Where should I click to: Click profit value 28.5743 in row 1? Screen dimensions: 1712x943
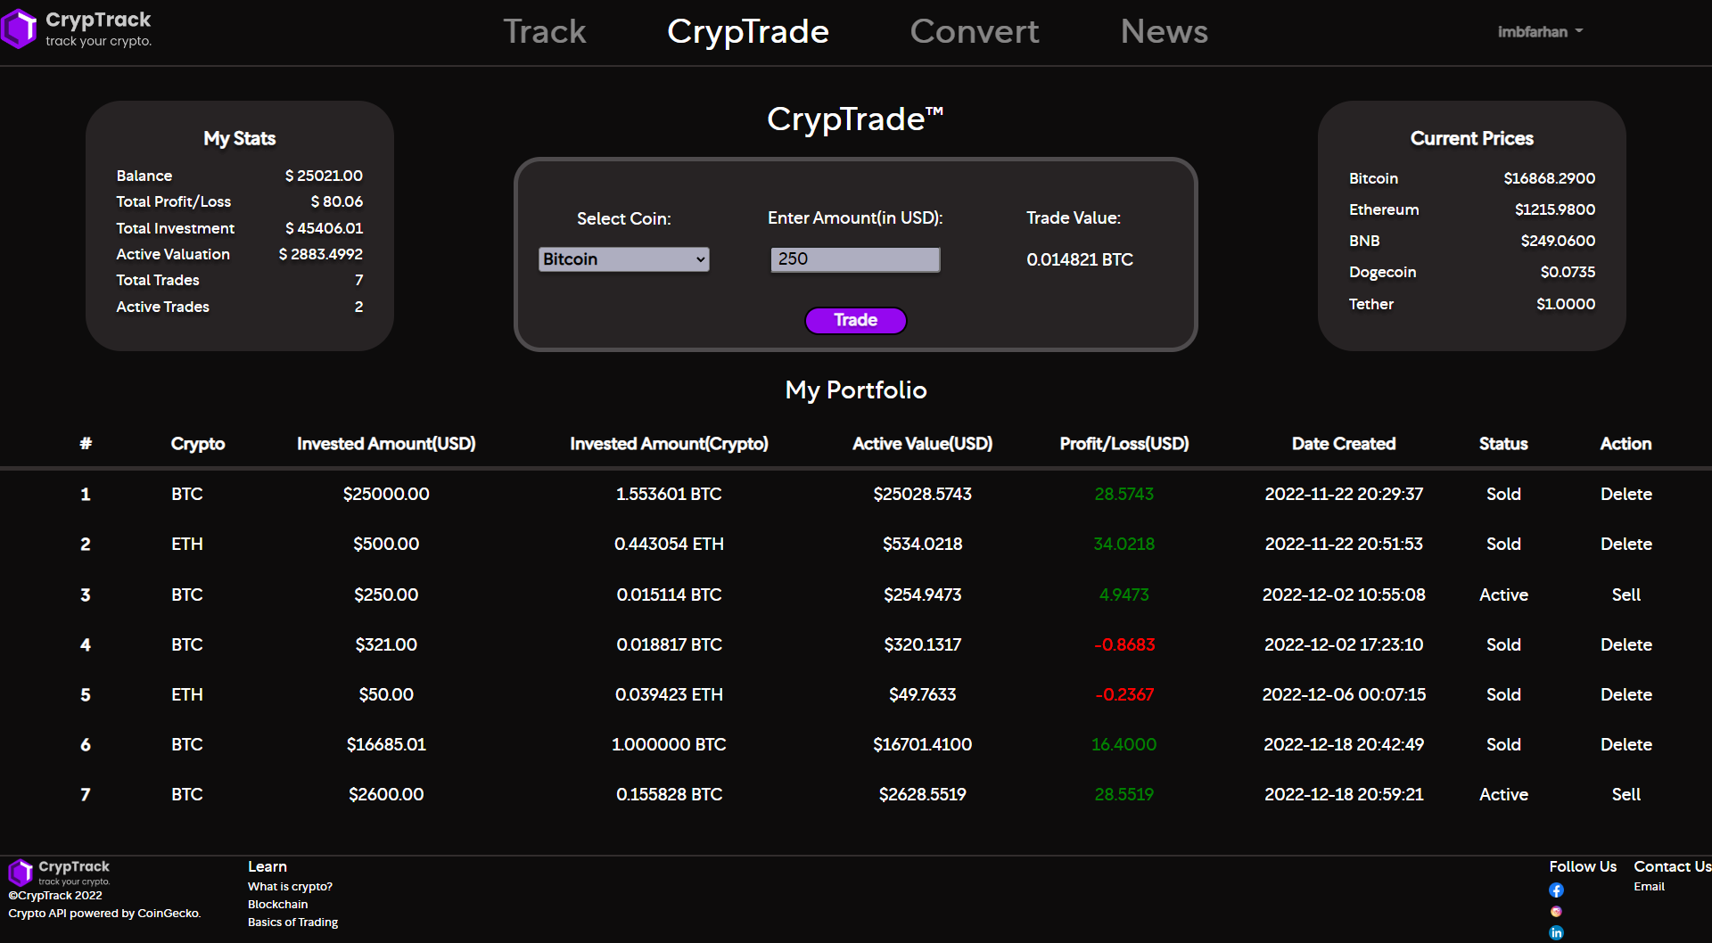pos(1123,494)
